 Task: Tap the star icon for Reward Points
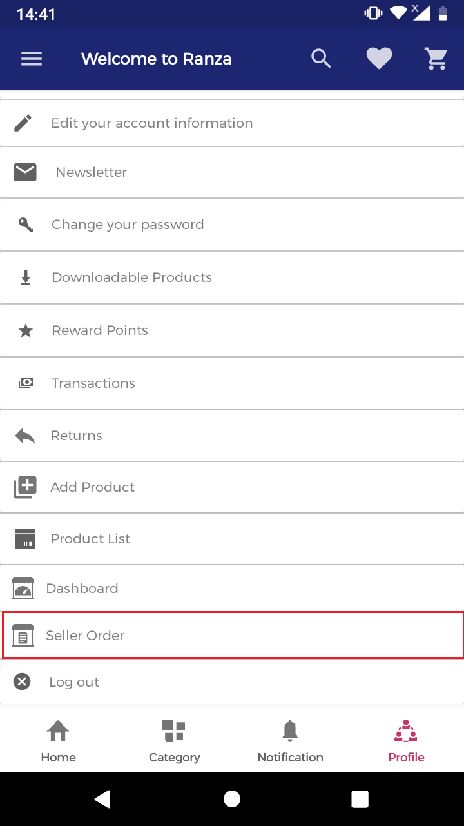pyautogui.click(x=26, y=330)
